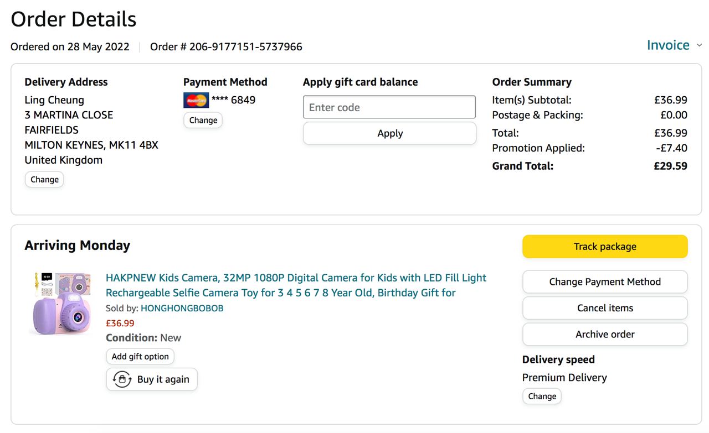Change the delivery address

pyautogui.click(x=44, y=180)
